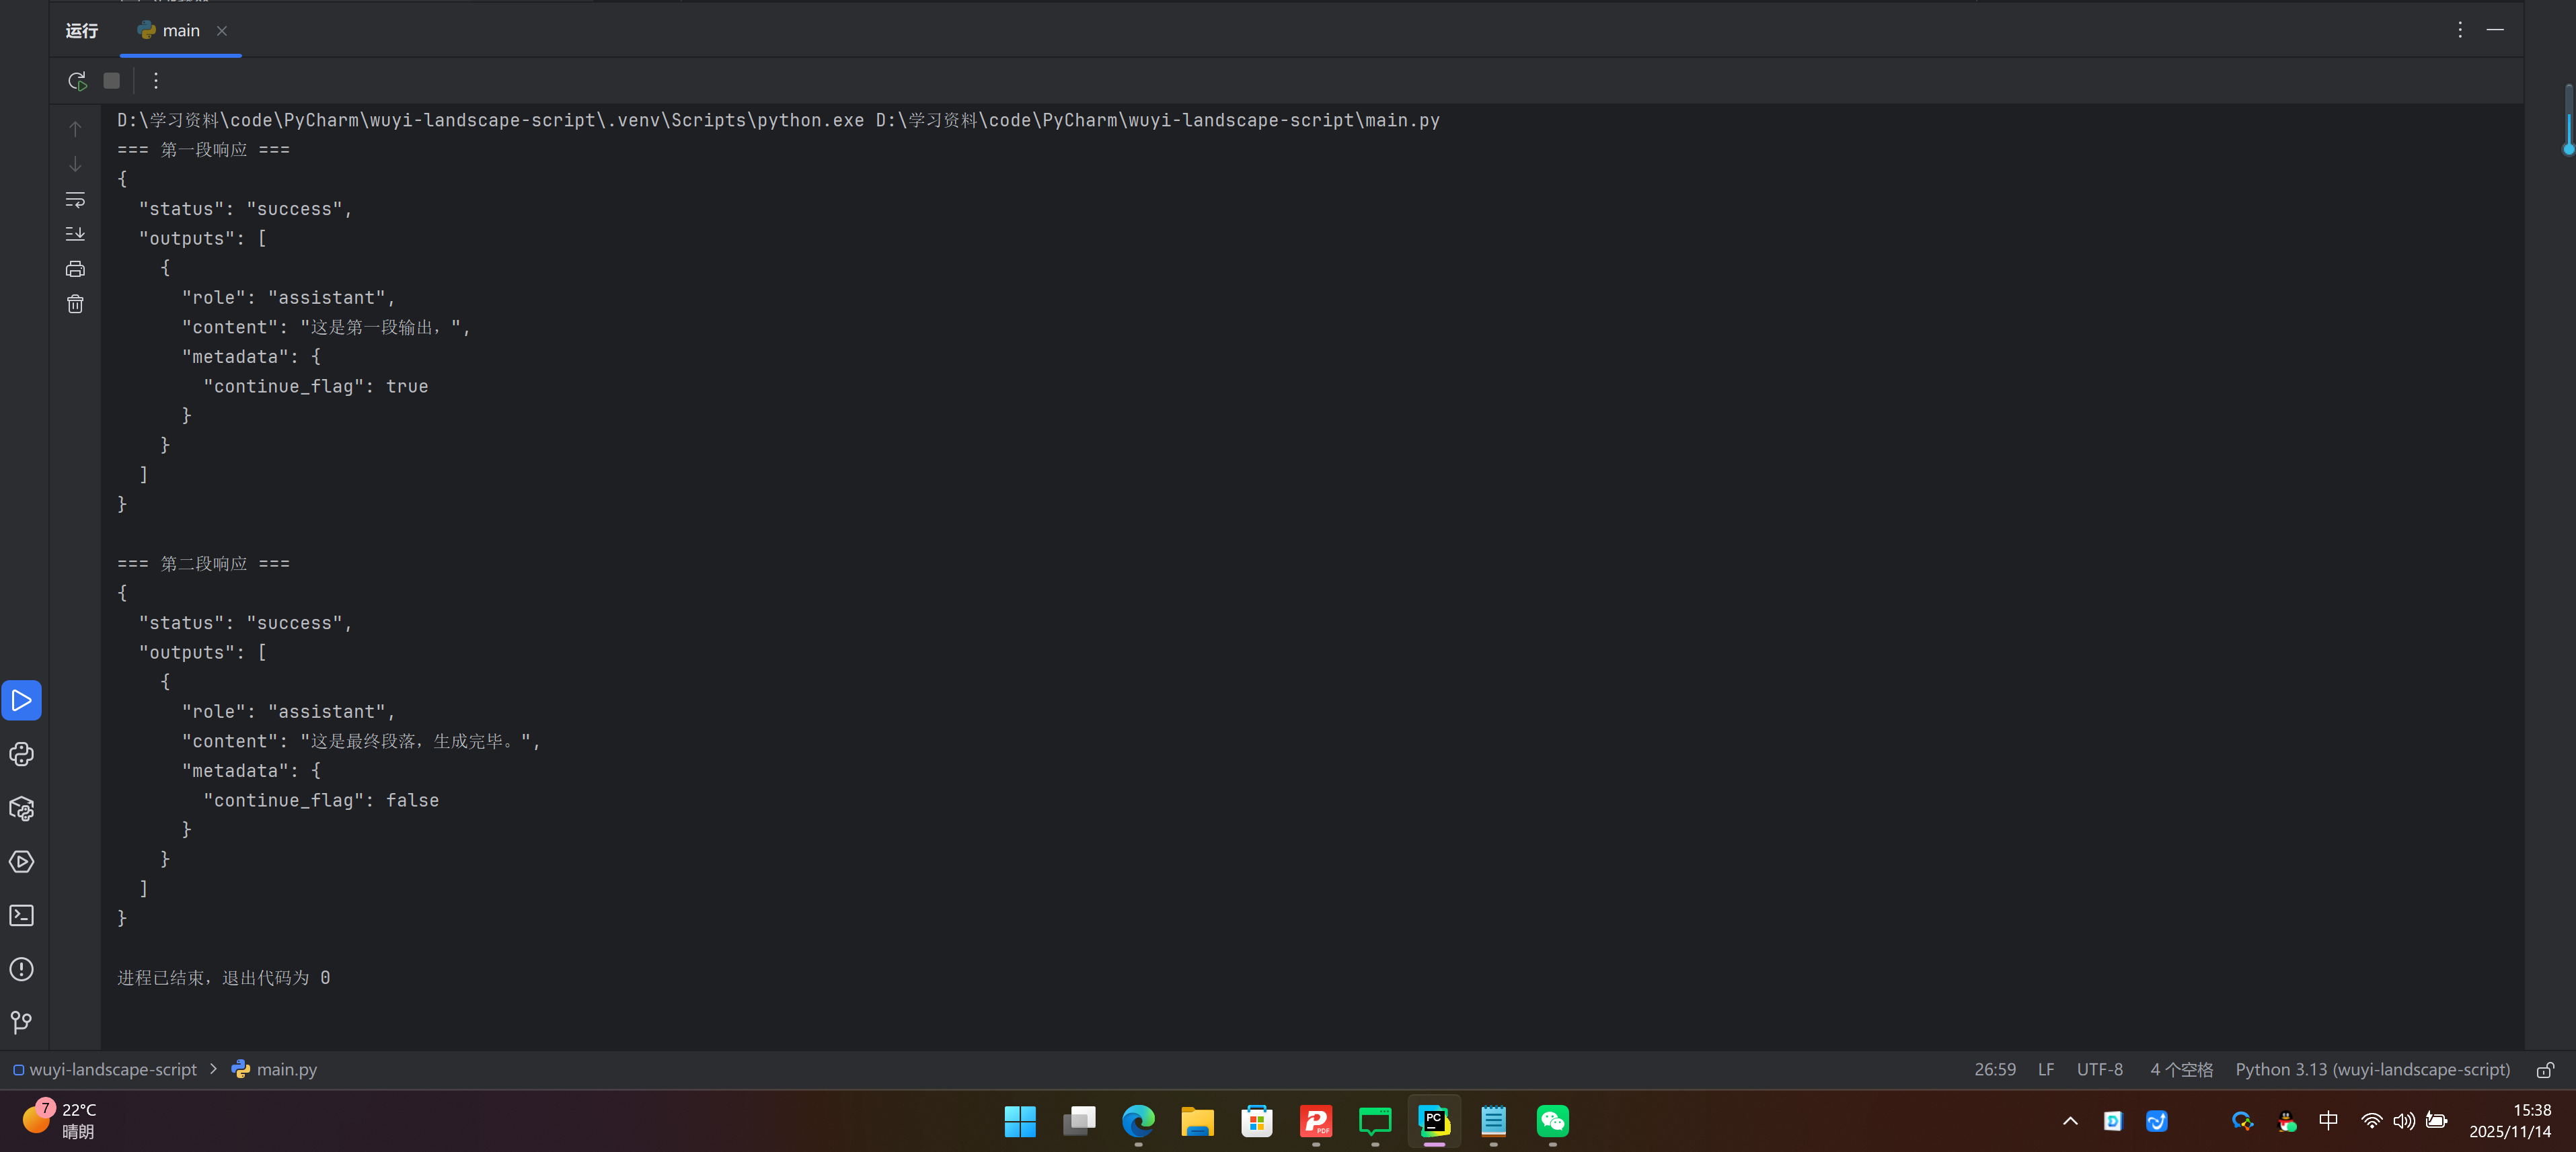Click the stop process button
2576x1152 pixels.
[112, 81]
